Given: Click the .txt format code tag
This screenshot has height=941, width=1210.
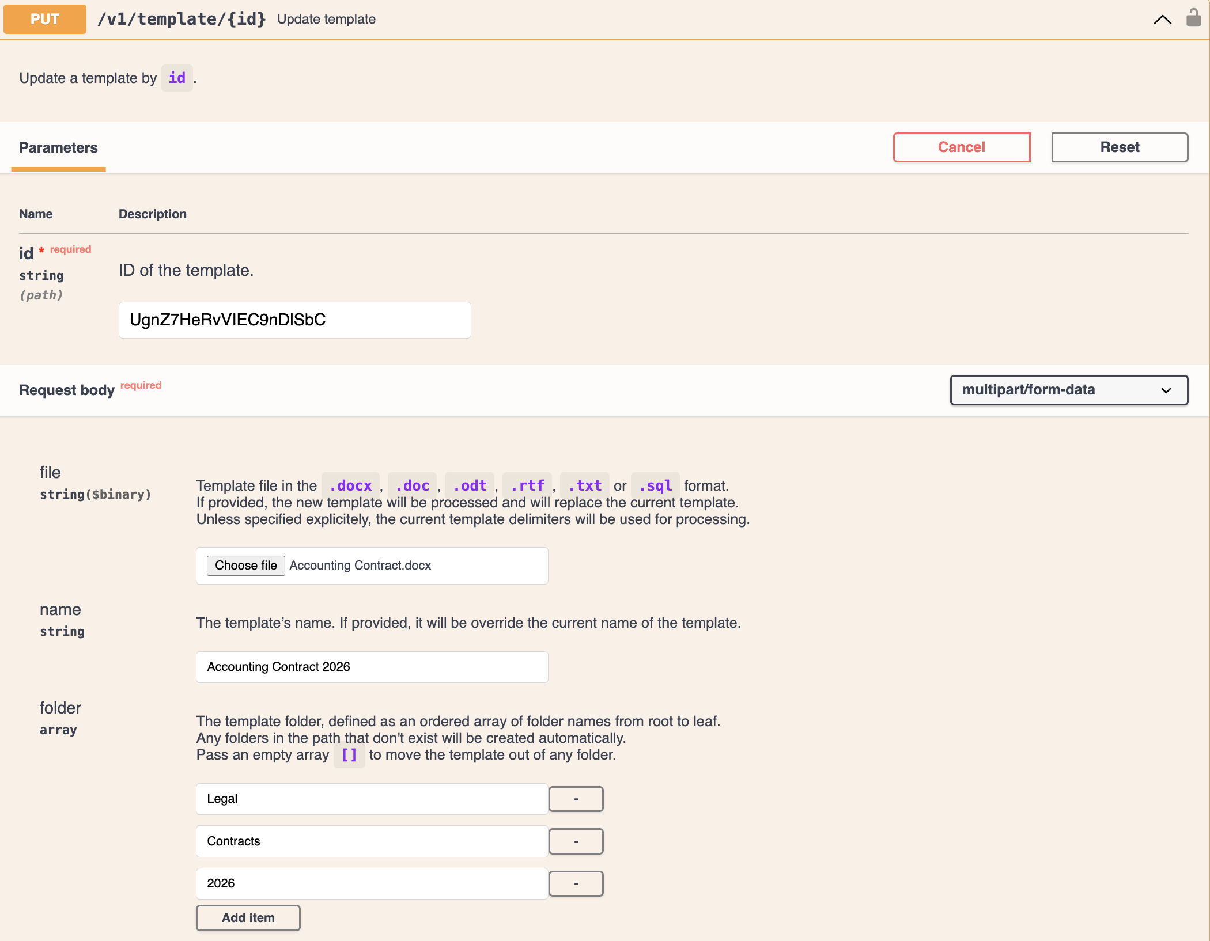Looking at the screenshot, I should click(x=585, y=485).
